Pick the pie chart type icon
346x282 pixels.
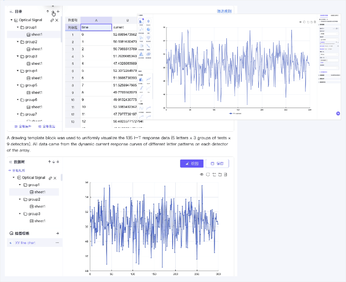(148, 30)
